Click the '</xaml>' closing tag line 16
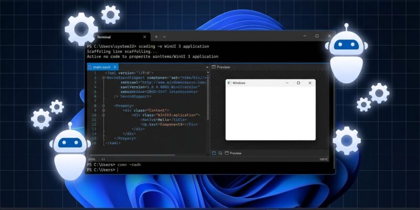 point(113,143)
